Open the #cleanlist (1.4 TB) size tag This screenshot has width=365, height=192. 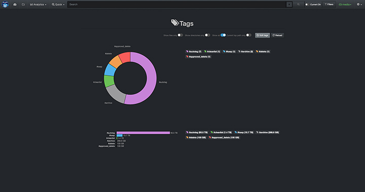pos(221,132)
